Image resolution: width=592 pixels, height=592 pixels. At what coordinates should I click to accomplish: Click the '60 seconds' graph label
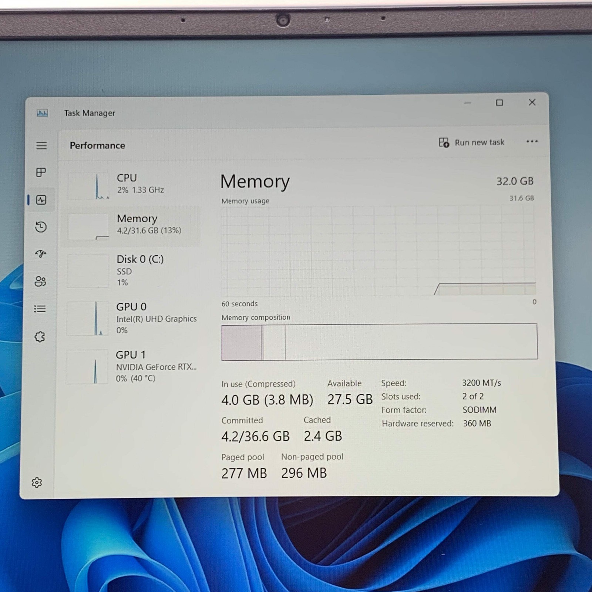(239, 304)
